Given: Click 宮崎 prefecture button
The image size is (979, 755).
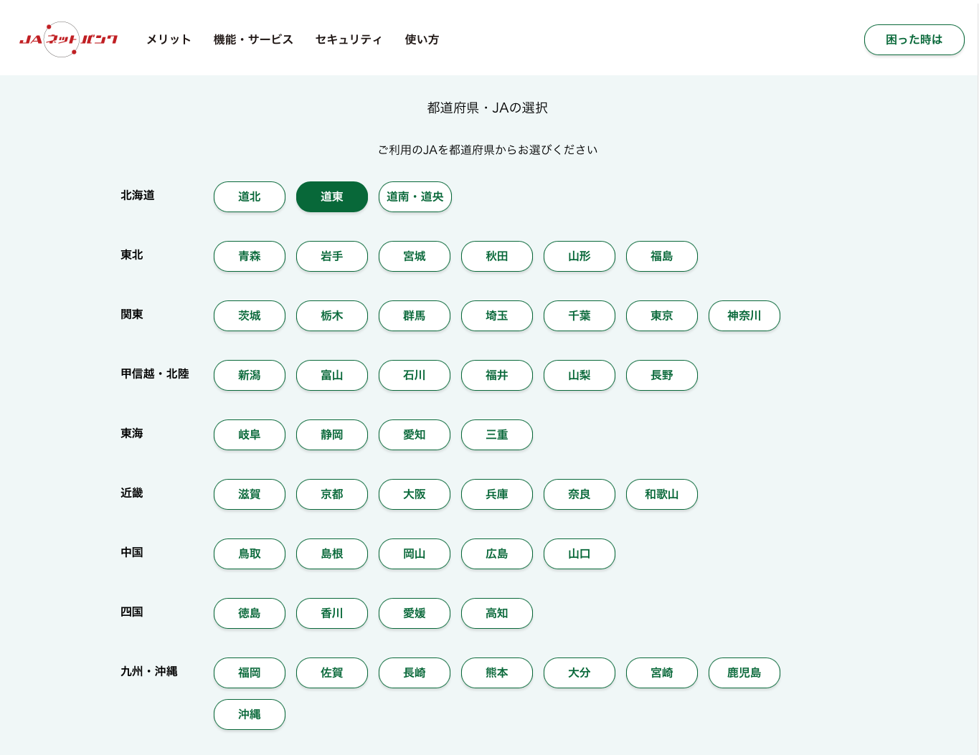Looking at the screenshot, I should [662, 673].
